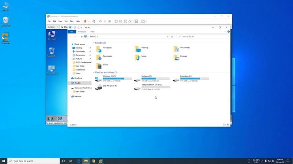The height and width of the screenshot is (164, 293).
Task: Collapse the Devices and drives section
Action: coord(94,72)
